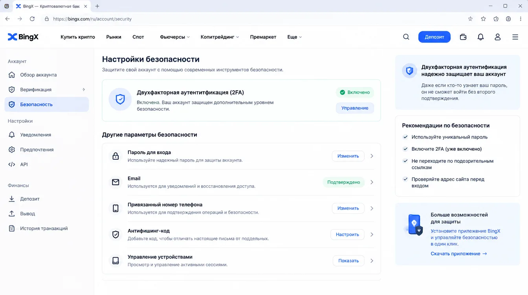Click the shield icon beside Антифишинг-код
528x295 pixels.
pyautogui.click(x=115, y=235)
